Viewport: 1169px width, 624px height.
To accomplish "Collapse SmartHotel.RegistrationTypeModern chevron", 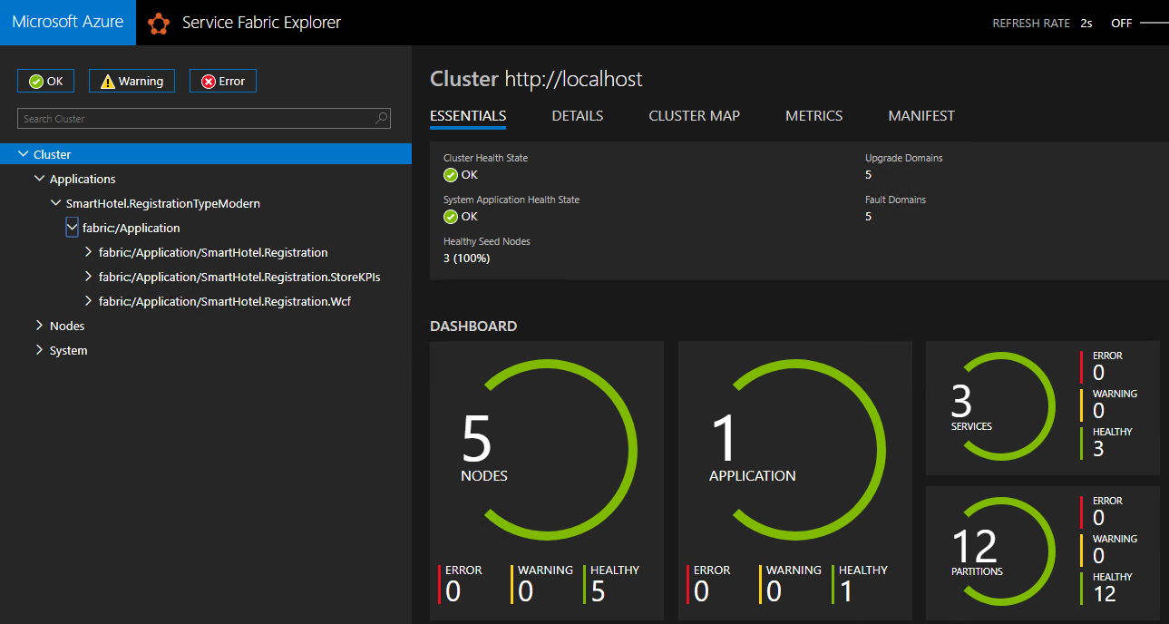I will [x=55, y=203].
